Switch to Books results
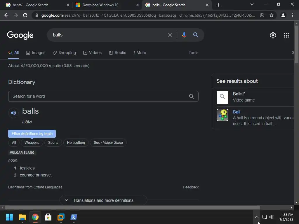Screen dimensions: 299x224 click(x=117, y=53)
